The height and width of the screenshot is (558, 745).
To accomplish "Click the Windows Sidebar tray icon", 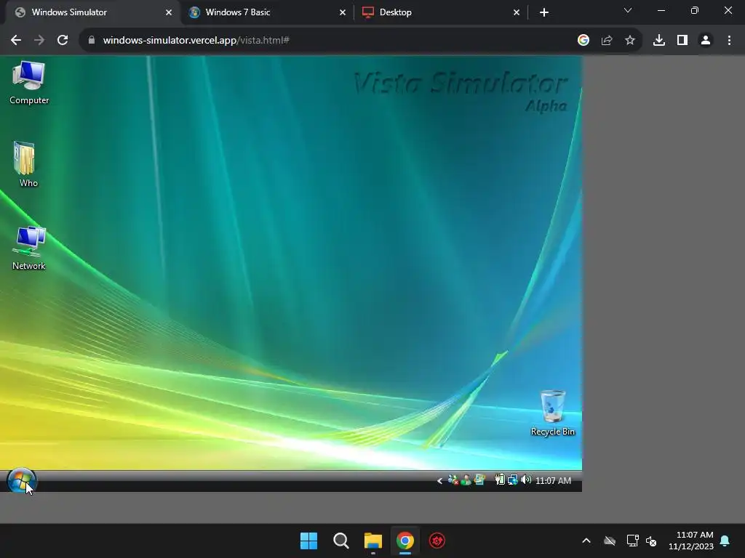I will point(479,480).
